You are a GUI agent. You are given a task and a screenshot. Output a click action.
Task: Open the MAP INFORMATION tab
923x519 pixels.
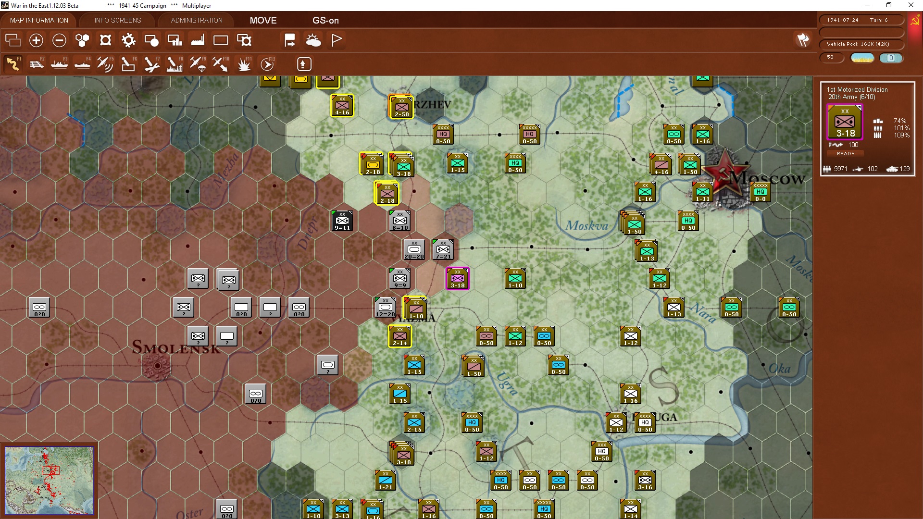39,20
